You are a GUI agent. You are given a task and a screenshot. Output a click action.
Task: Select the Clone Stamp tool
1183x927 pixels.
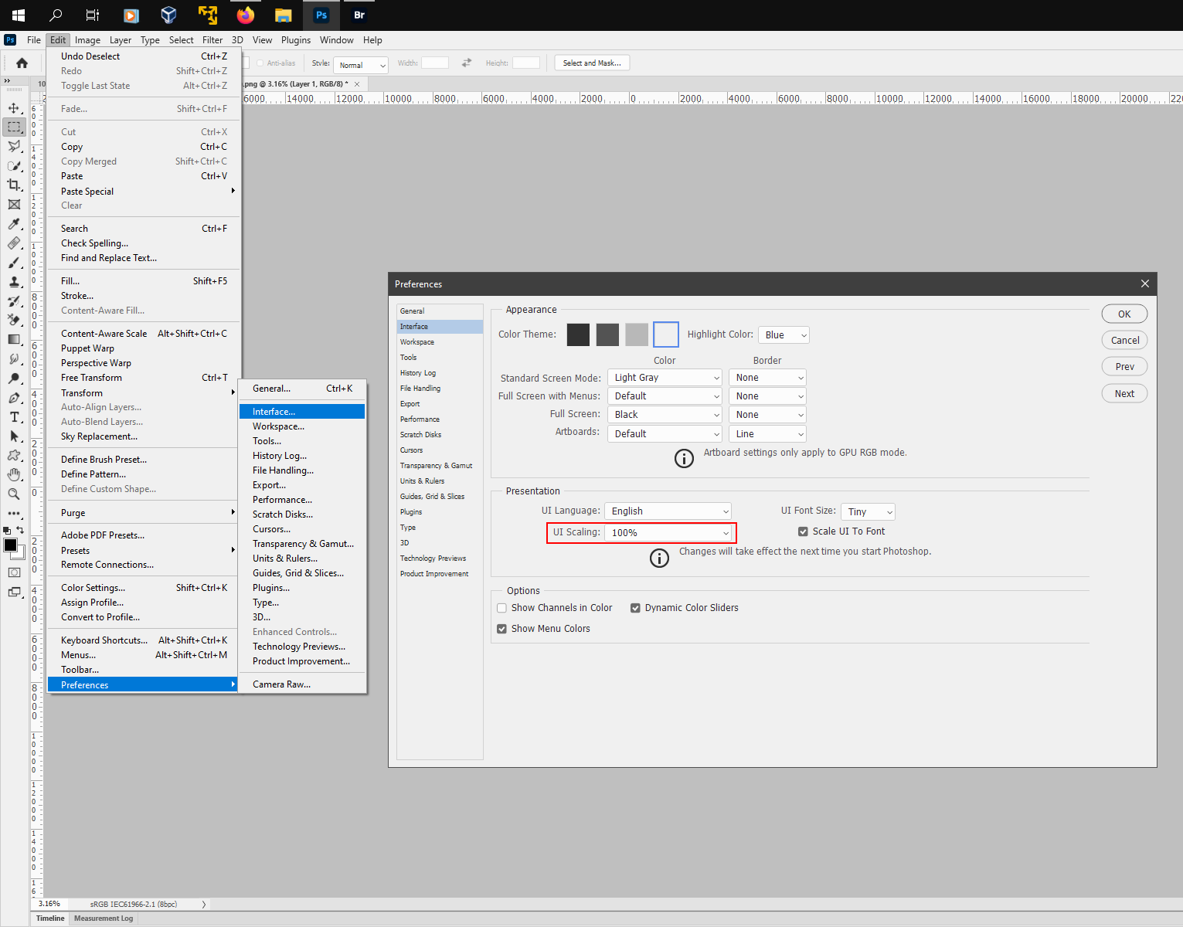click(14, 282)
